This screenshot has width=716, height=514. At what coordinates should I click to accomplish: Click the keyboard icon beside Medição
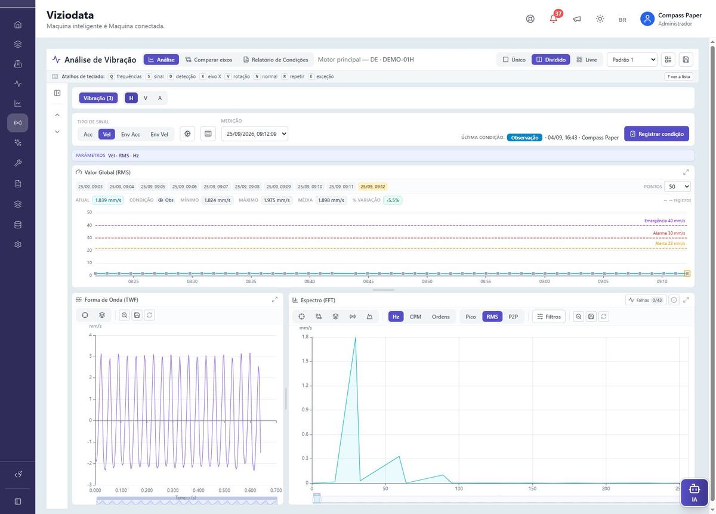click(x=208, y=134)
